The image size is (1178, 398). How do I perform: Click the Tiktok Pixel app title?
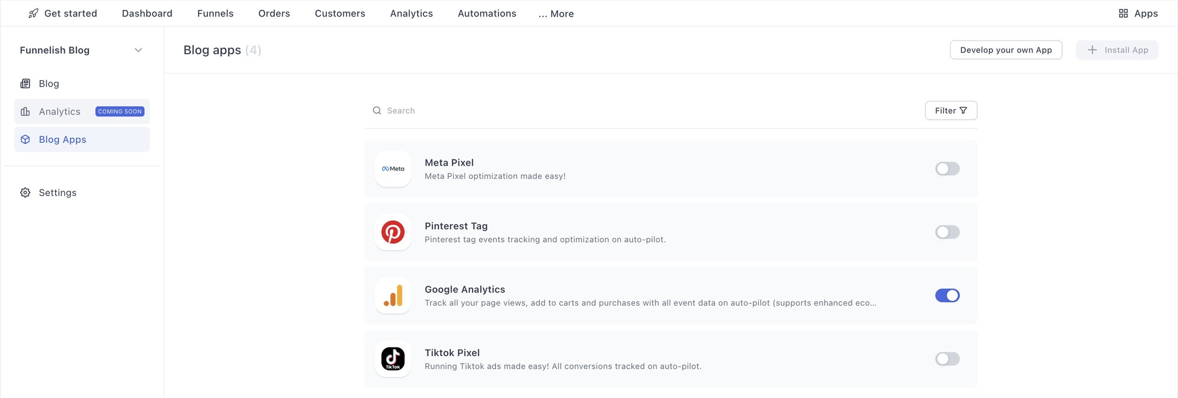point(452,353)
